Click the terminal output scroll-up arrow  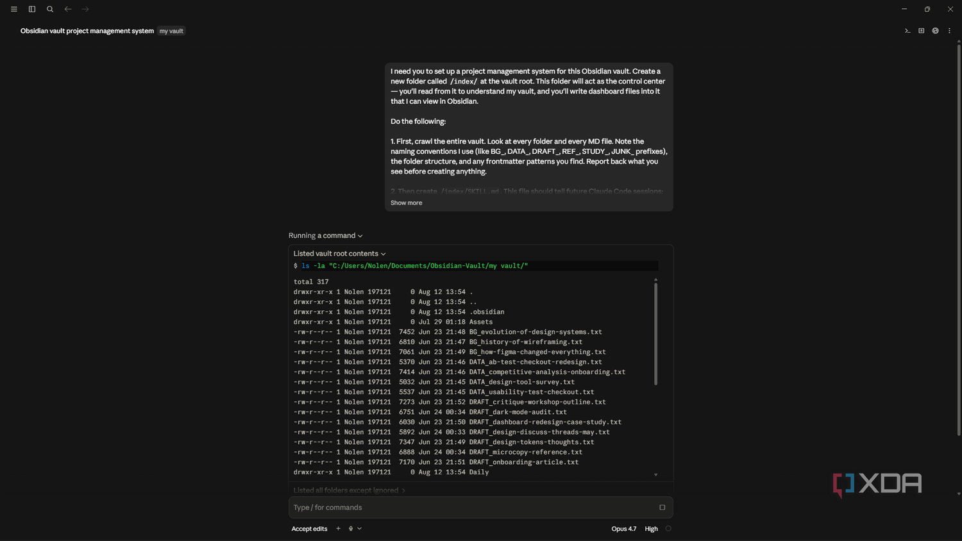click(655, 279)
